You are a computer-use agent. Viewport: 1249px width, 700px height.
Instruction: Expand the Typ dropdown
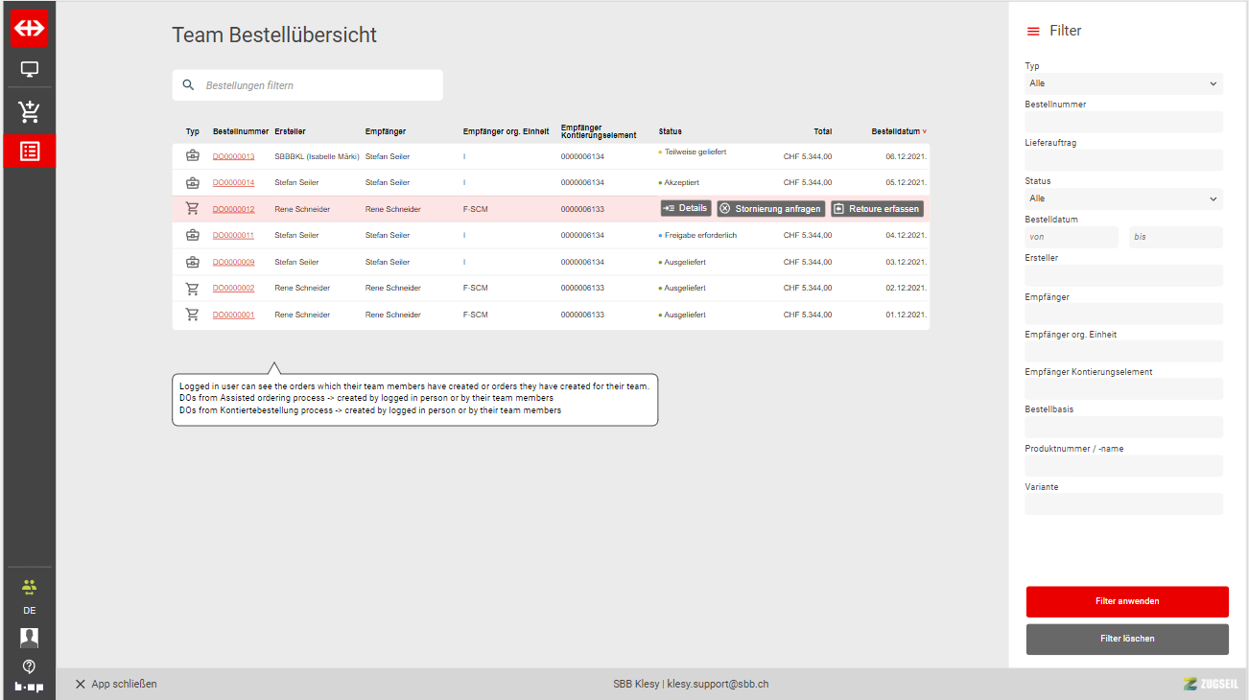tap(1123, 84)
